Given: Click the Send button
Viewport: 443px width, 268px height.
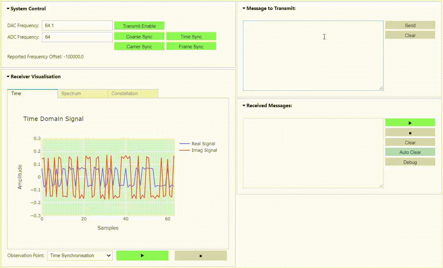Looking at the screenshot, I should (x=410, y=25).
